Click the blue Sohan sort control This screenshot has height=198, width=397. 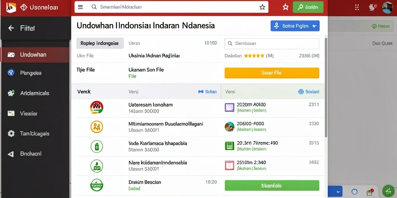point(208,92)
